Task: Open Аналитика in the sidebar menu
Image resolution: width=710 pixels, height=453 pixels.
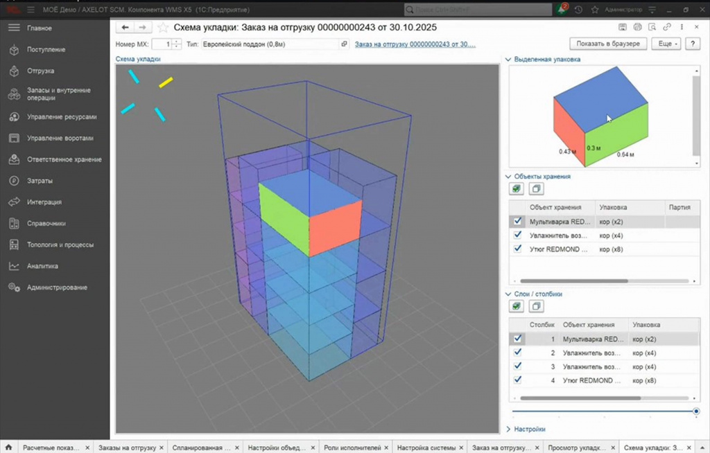Action: [42, 266]
